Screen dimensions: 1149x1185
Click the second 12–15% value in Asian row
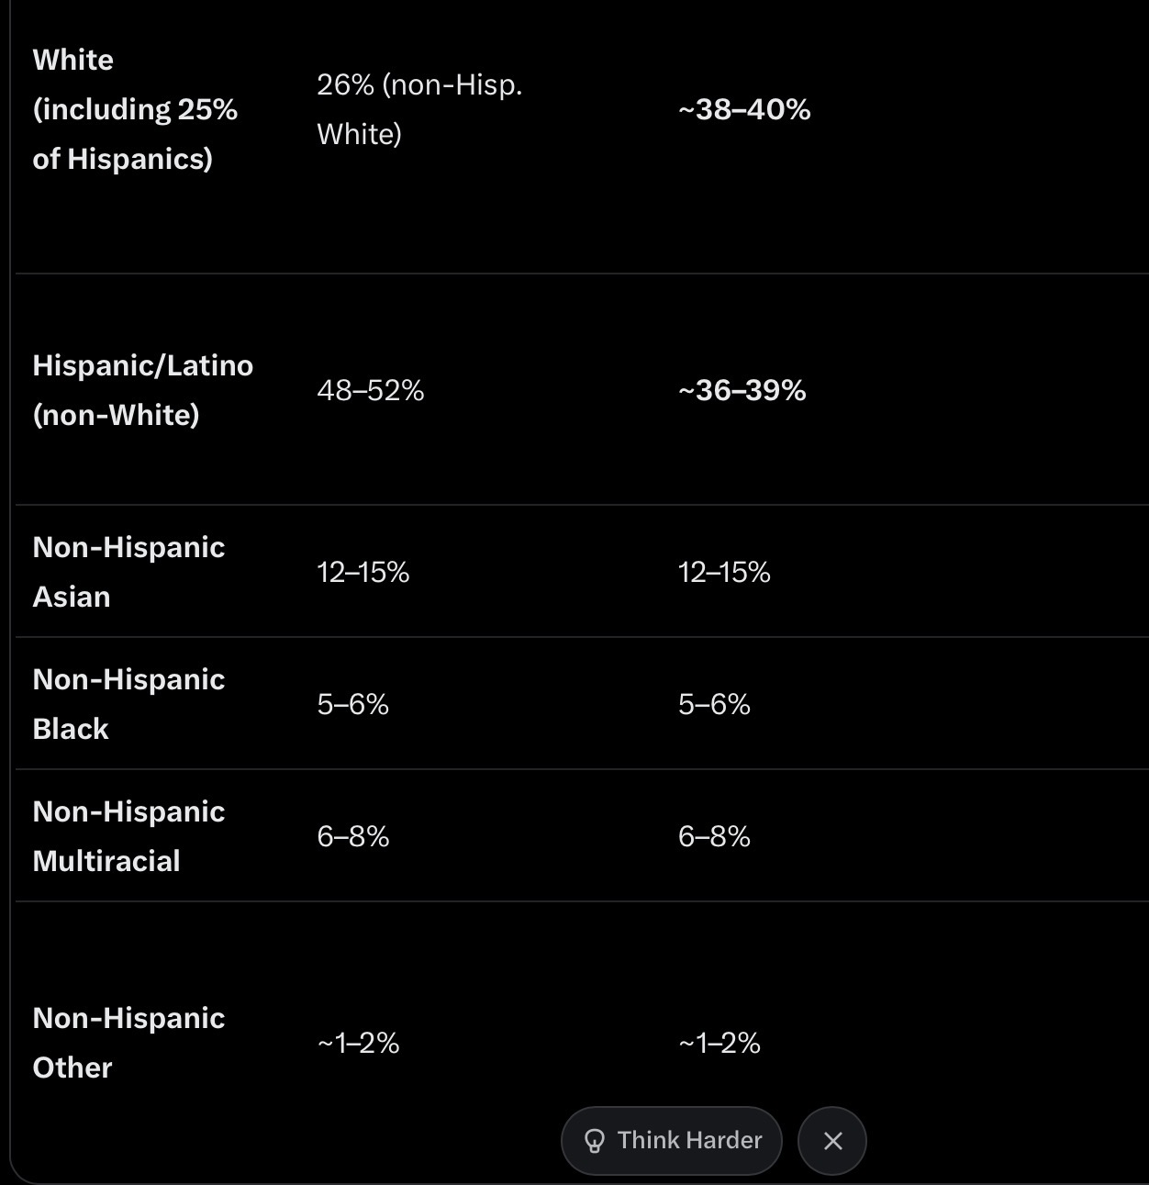pyautogui.click(x=724, y=573)
